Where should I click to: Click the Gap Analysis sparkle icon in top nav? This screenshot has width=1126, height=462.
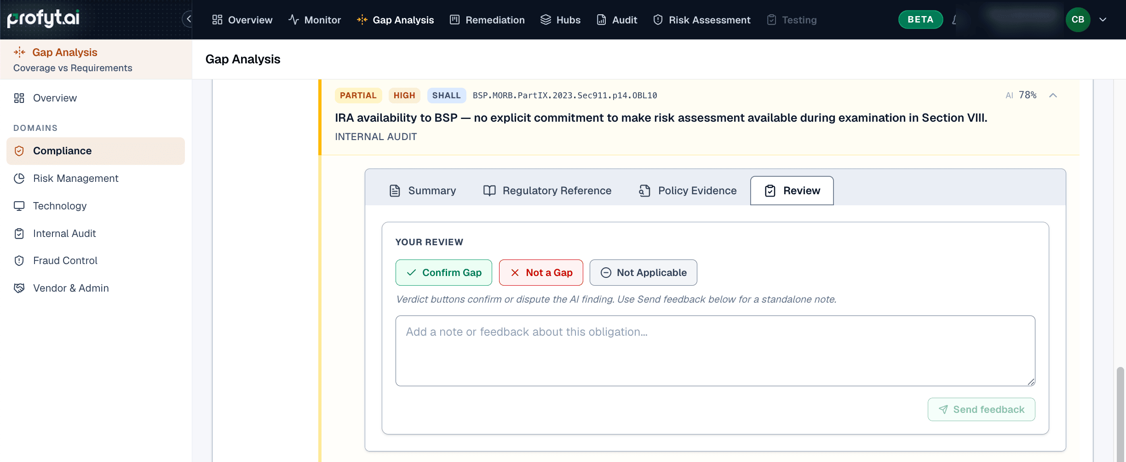(x=362, y=20)
